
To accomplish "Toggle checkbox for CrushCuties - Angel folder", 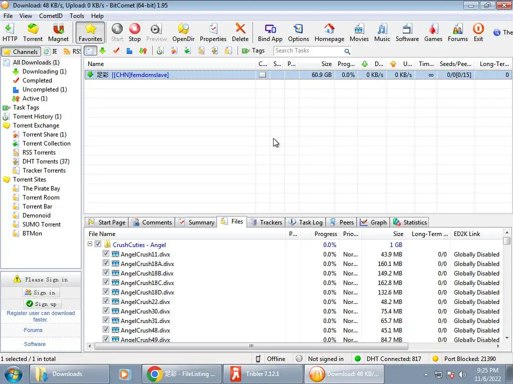I will point(98,244).
